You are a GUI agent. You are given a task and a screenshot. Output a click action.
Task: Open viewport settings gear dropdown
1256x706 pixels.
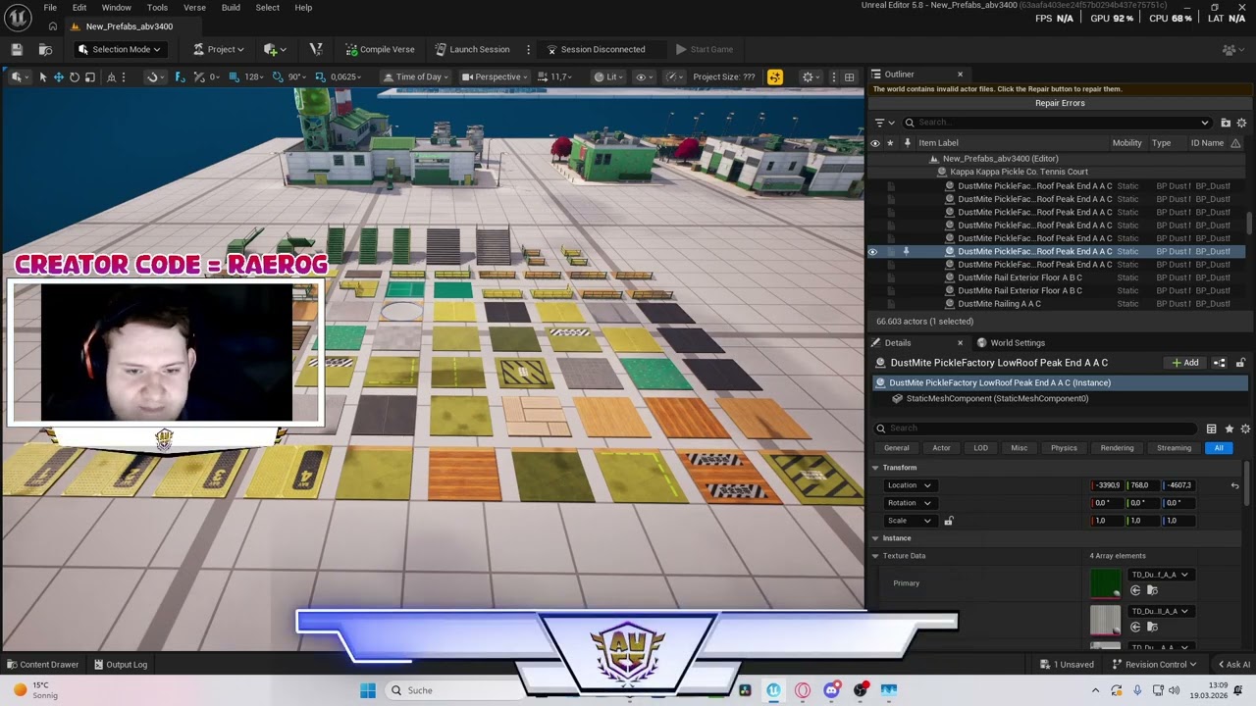point(811,76)
